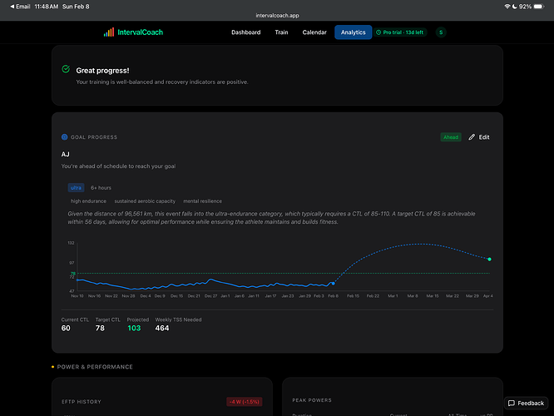
Task: Click the Ahead status badge
Action: coord(451,137)
